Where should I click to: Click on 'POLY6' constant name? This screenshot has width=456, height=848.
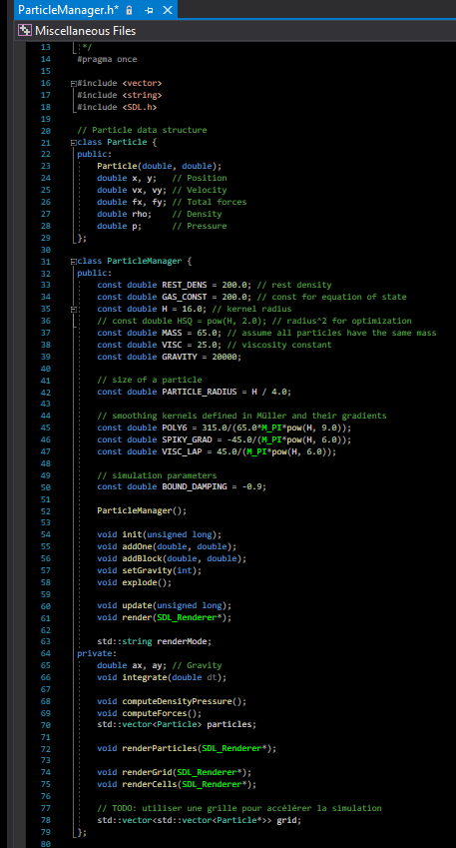[x=175, y=427]
